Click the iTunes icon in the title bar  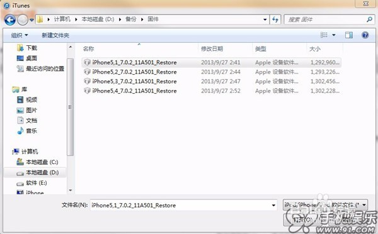coord(7,5)
